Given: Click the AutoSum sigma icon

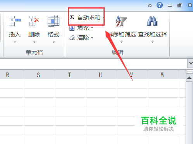Looking at the screenshot, I should [72, 17].
